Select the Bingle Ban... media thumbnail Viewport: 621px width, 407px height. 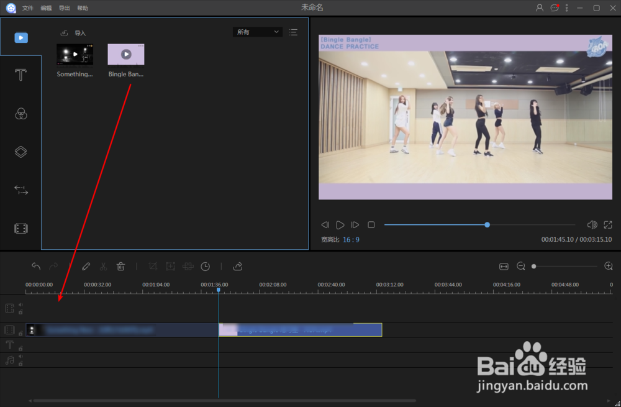click(x=126, y=54)
